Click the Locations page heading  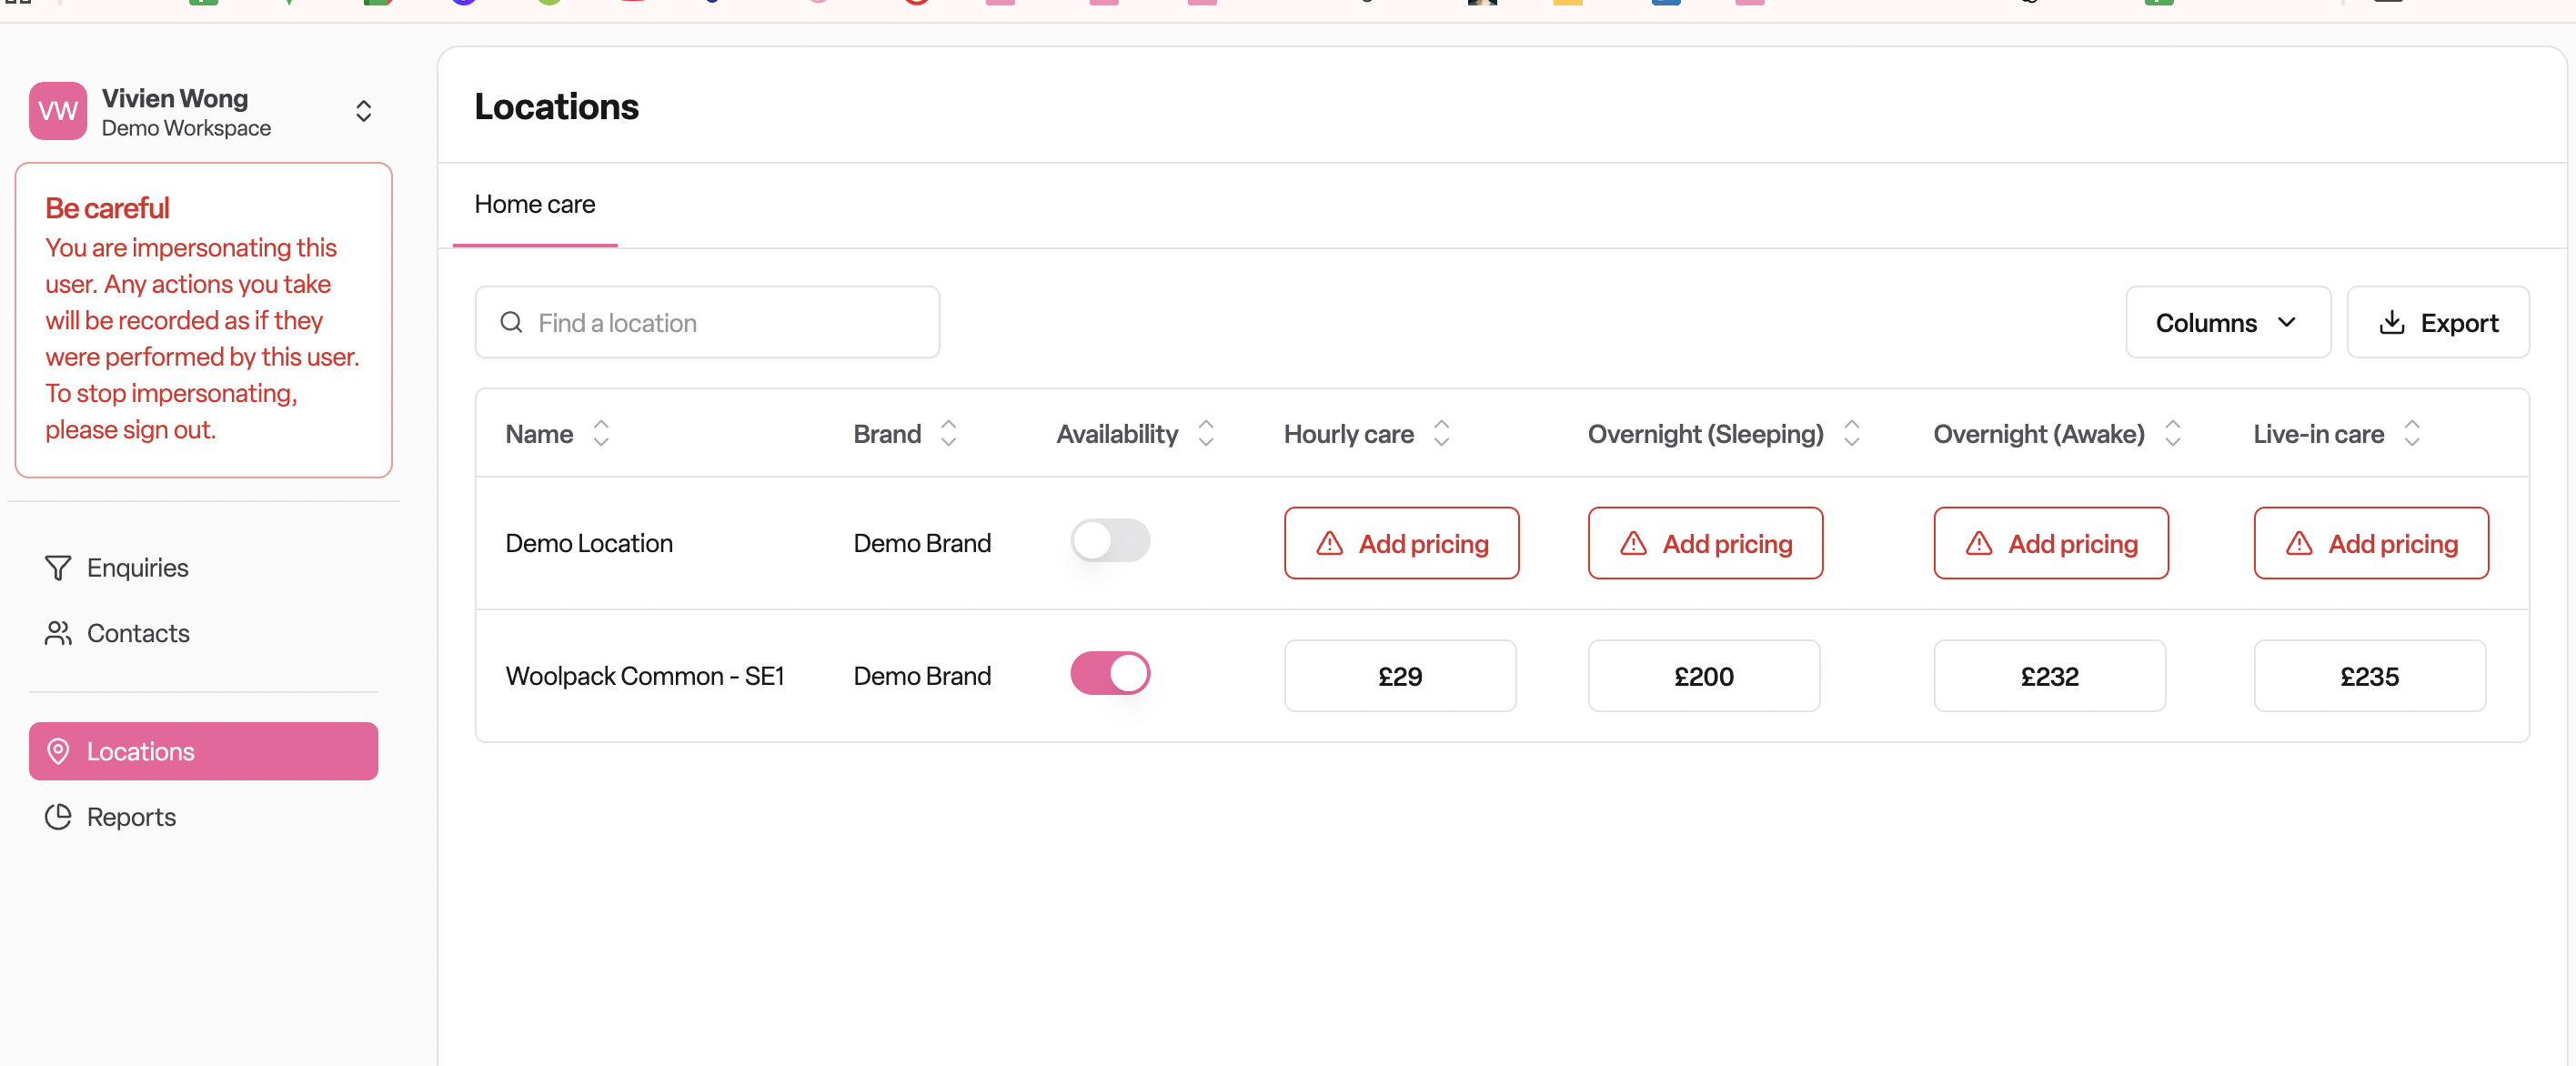tap(556, 106)
